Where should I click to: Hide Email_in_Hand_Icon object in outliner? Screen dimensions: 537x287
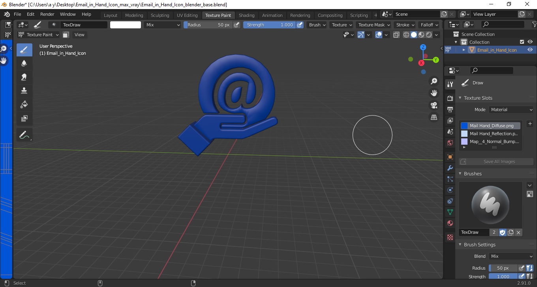530,50
